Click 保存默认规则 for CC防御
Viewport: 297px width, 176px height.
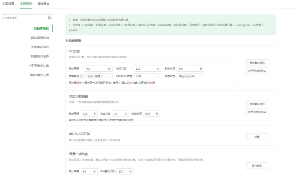pos(257,63)
